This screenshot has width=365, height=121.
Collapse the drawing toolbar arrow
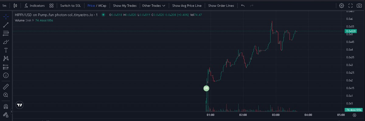coord(11,112)
